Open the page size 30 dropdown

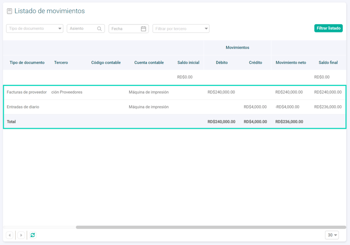(x=332, y=235)
